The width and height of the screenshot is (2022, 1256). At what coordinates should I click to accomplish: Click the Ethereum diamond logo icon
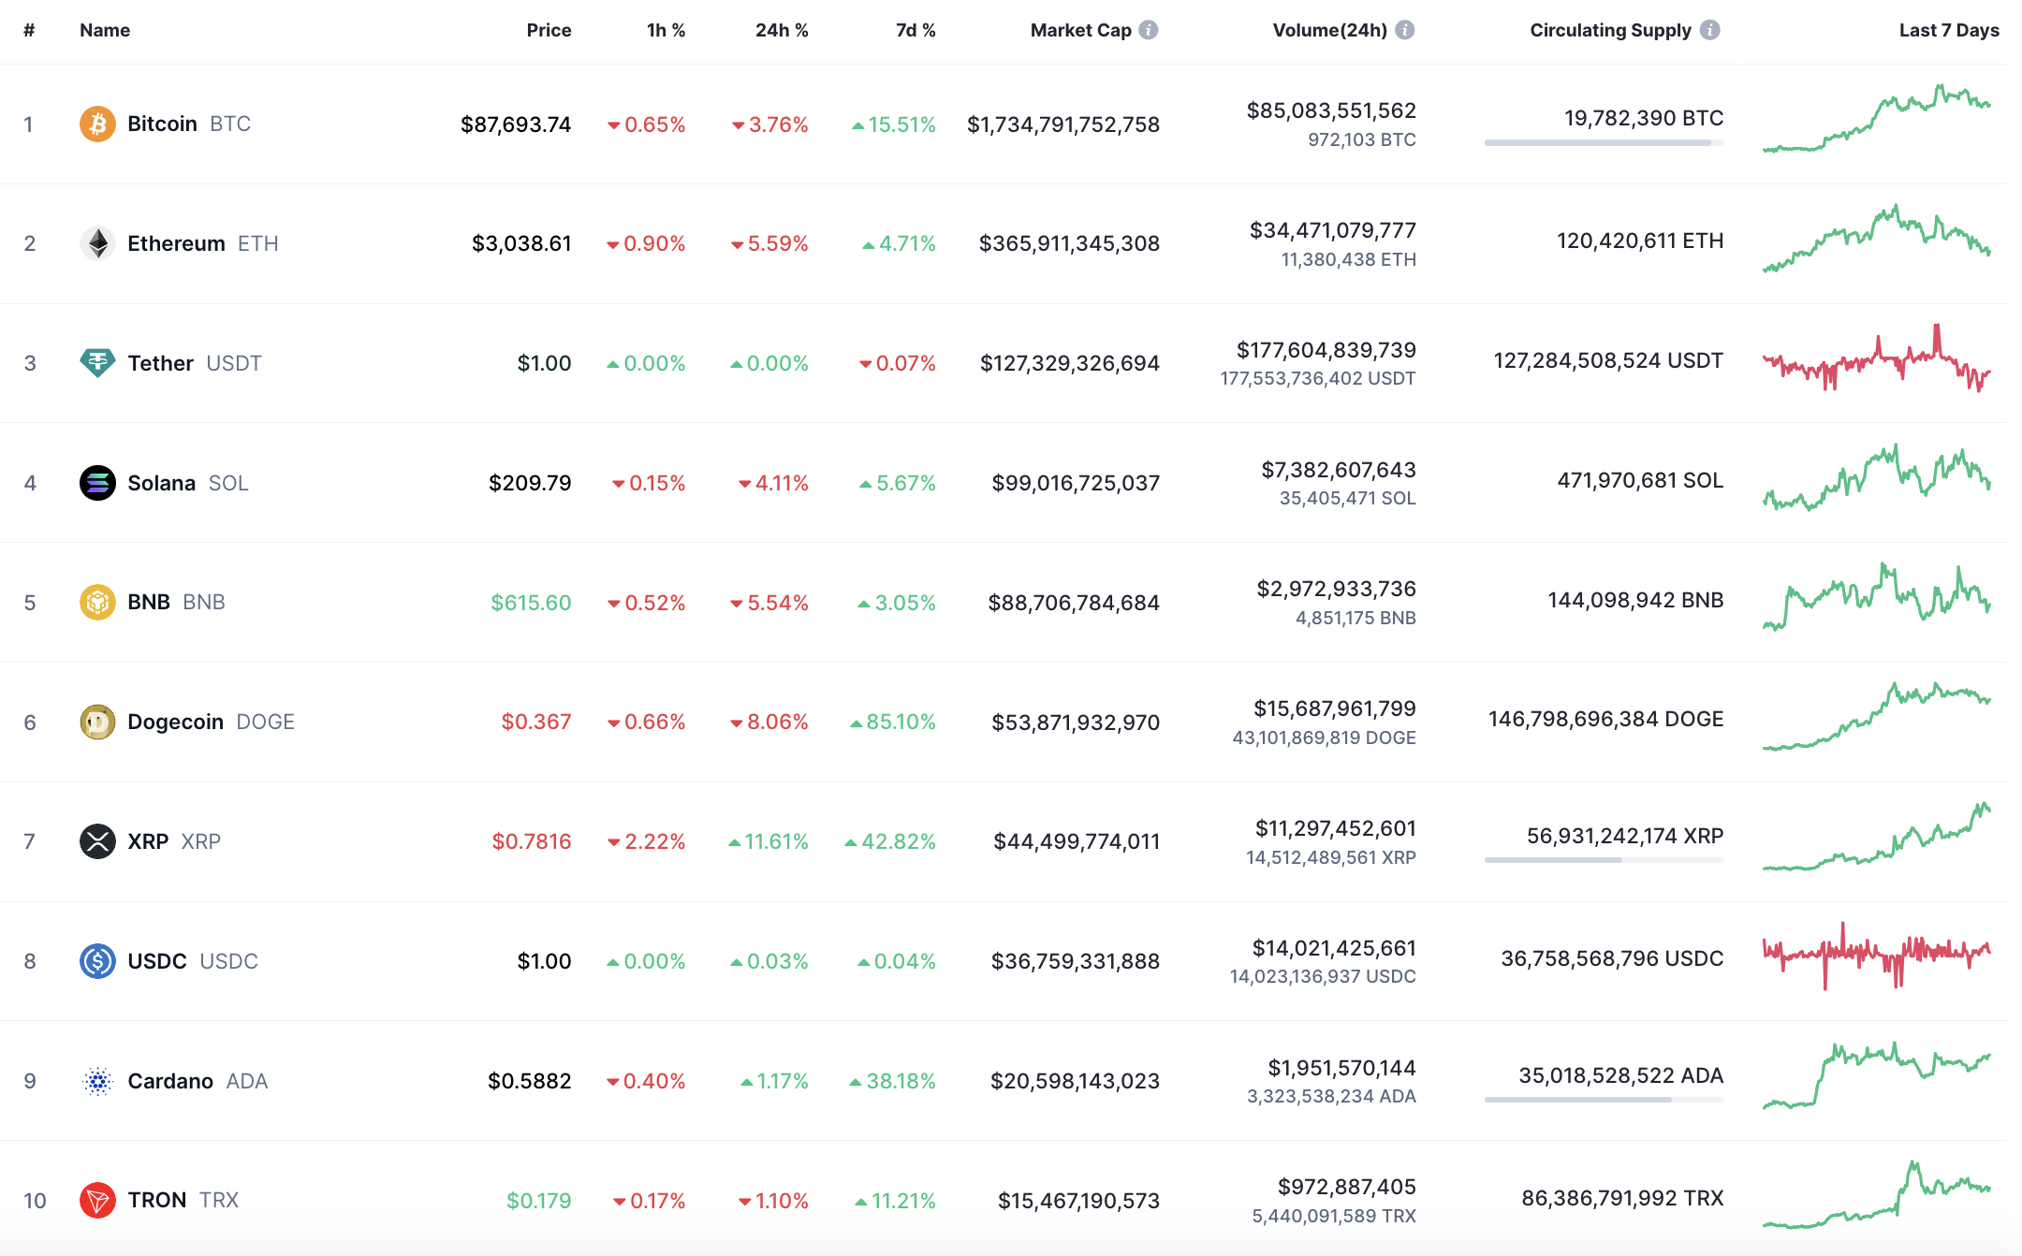click(x=97, y=243)
